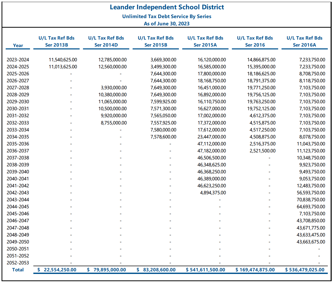This screenshot has width=334, height=283.
Task: Click value 15,395,000.00 in Ser 2016
Action: [261, 67]
